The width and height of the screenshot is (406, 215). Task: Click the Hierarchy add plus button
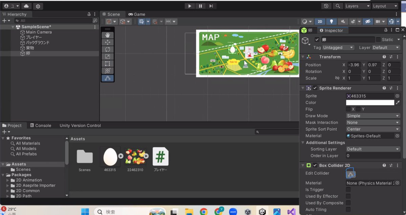pyautogui.click(x=4, y=20)
